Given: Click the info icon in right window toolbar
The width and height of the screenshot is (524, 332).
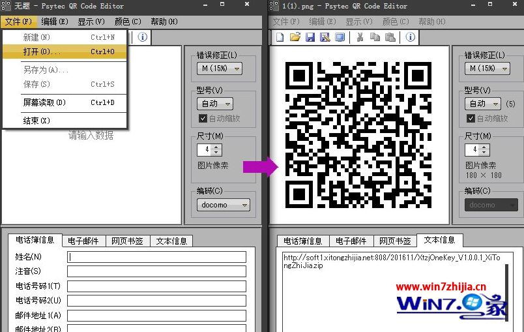Looking at the screenshot, I should click(x=411, y=37).
